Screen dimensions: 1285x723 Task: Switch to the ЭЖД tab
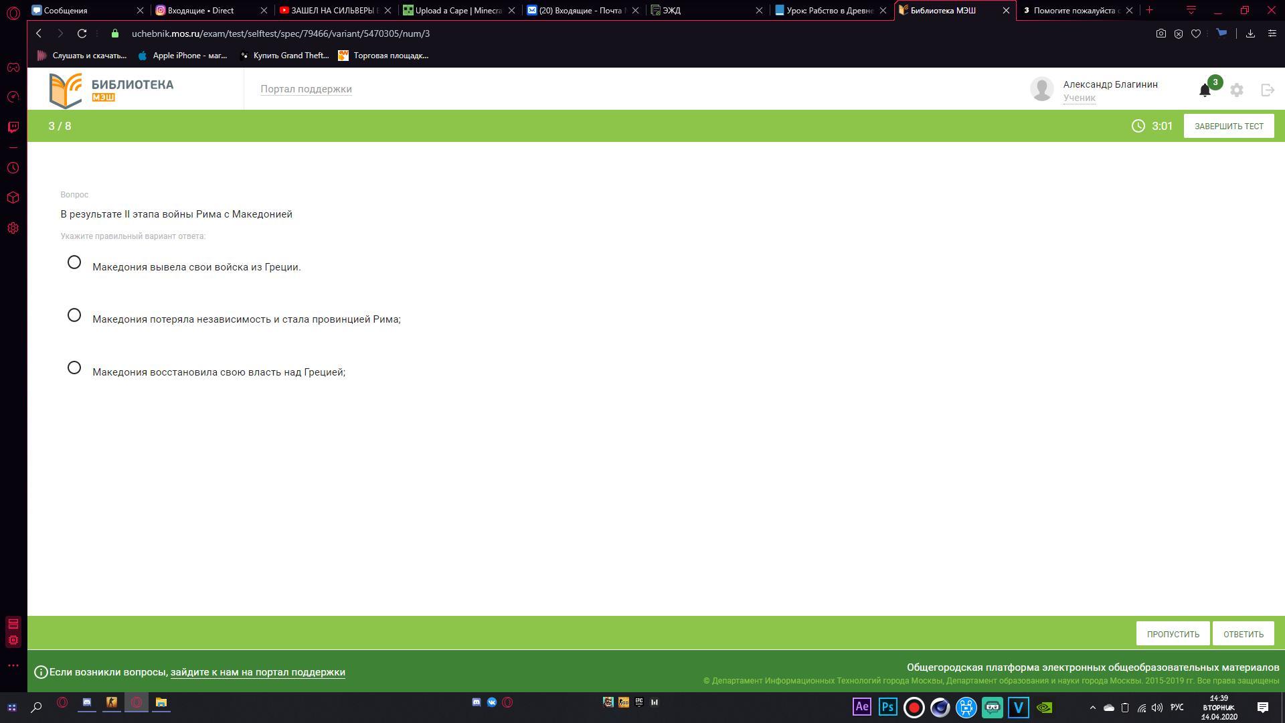click(x=703, y=11)
